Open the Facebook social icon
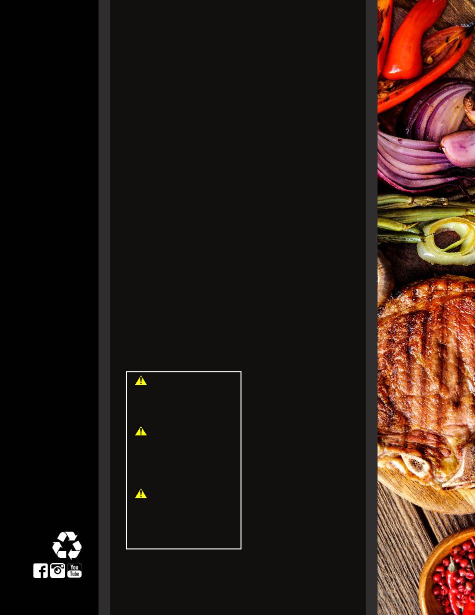475x615 pixels. click(40, 570)
